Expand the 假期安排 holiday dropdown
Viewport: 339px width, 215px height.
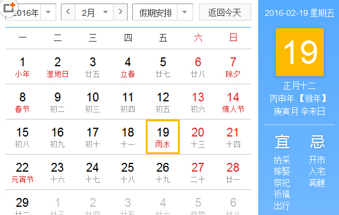click(185, 12)
